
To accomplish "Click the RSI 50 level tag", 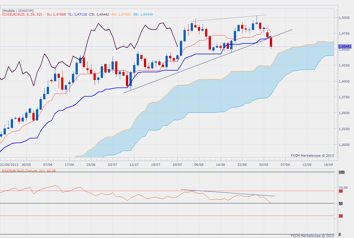I will coord(341,203).
